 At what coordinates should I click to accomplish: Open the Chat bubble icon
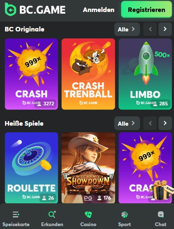[x=161, y=215]
